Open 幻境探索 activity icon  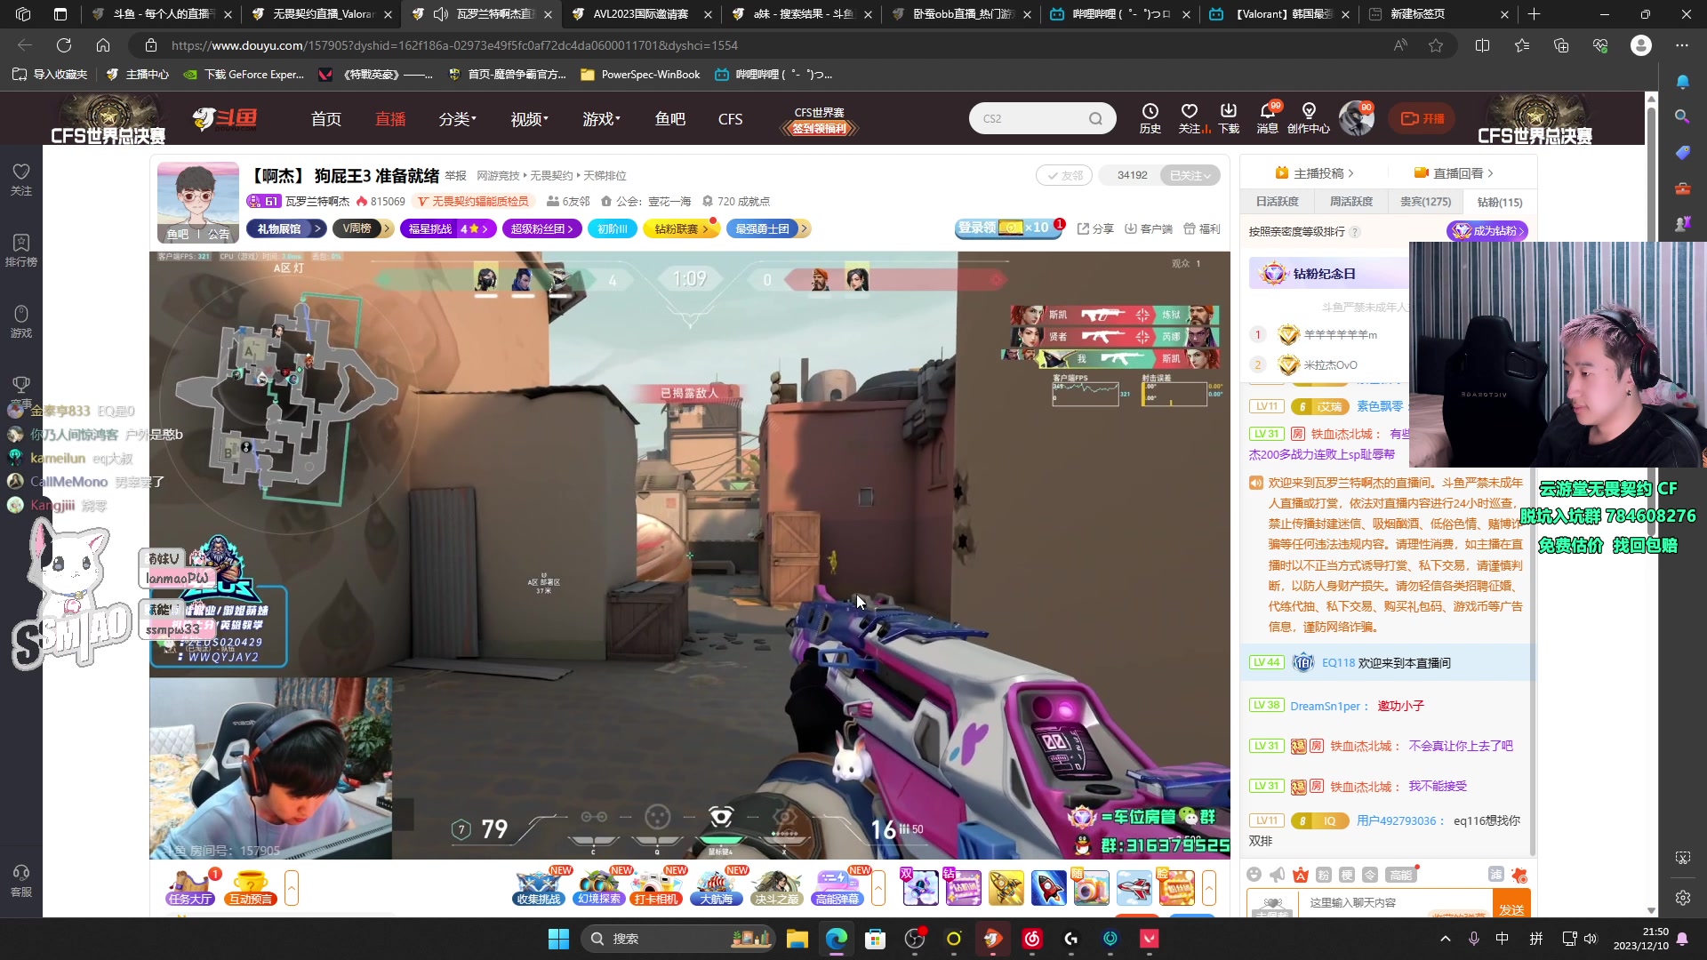(599, 887)
